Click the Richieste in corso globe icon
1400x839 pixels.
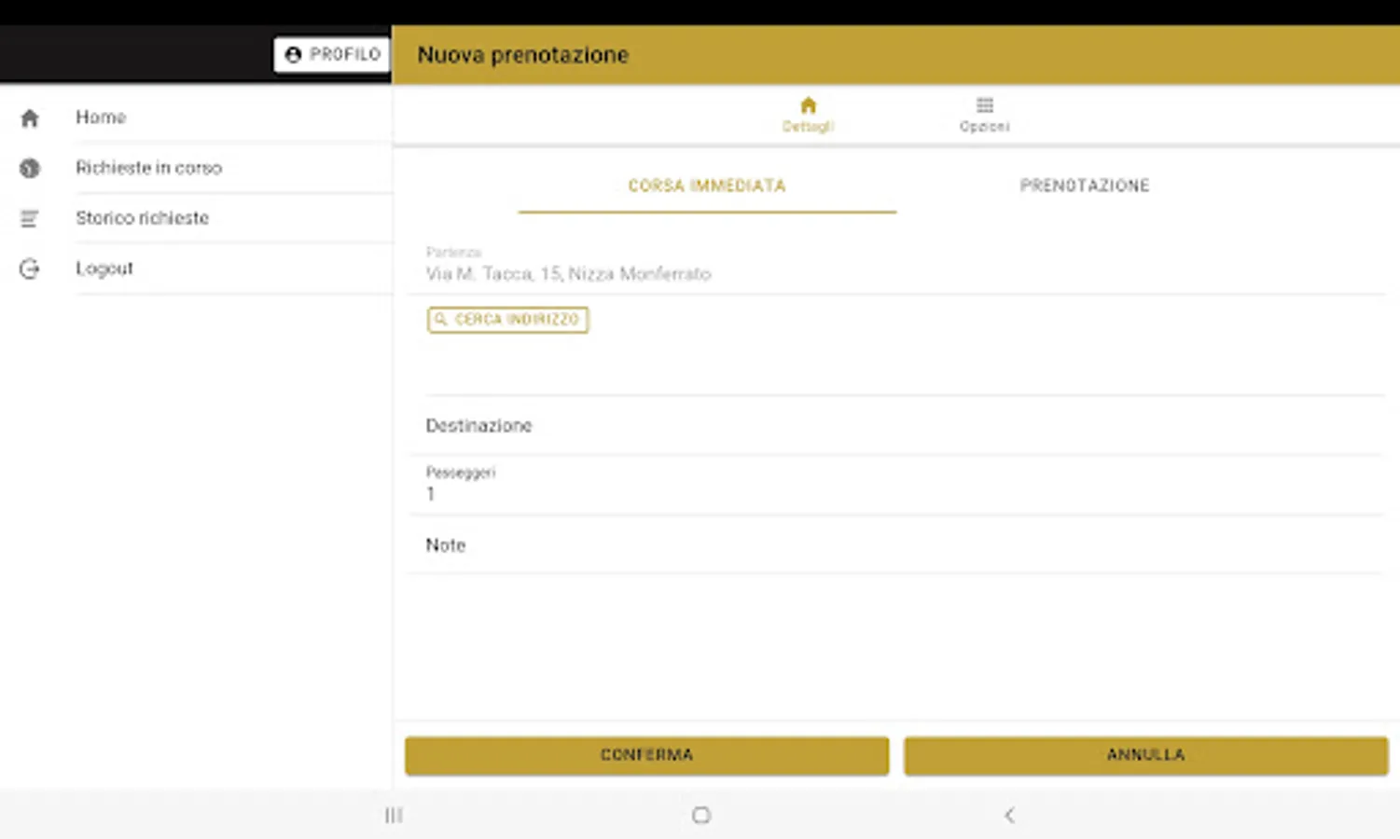tap(30, 168)
